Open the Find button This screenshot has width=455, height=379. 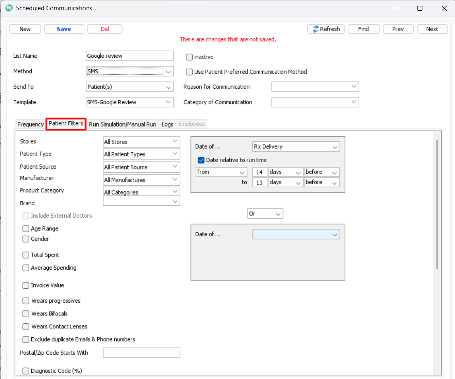(x=363, y=29)
